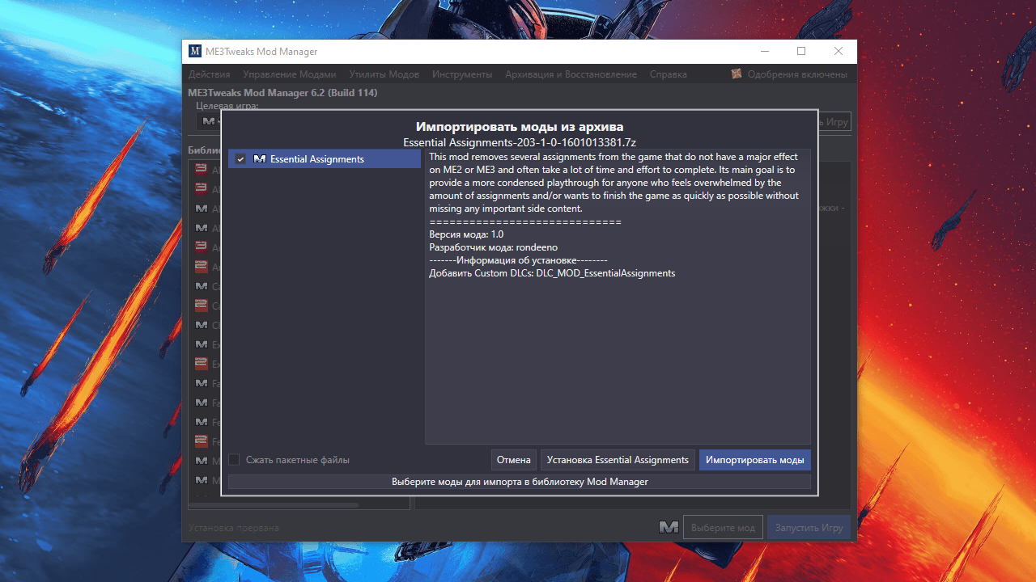The image size is (1036, 582).
Task: Click the third M icon in library list
Action: 202,286
